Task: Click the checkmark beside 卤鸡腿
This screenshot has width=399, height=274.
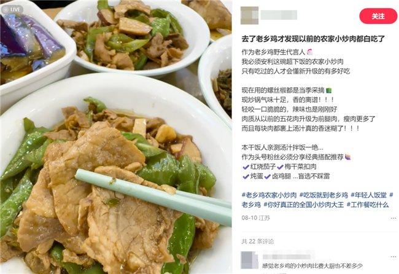Action: pos(268,176)
